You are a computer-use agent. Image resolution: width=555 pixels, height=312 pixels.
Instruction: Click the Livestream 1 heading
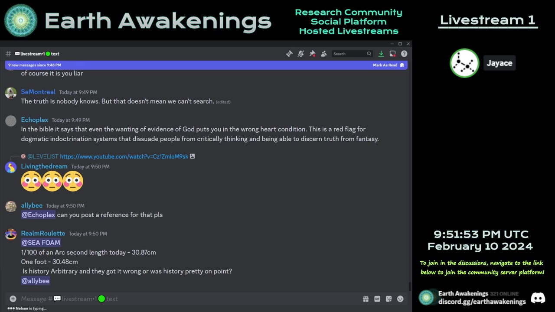click(488, 20)
